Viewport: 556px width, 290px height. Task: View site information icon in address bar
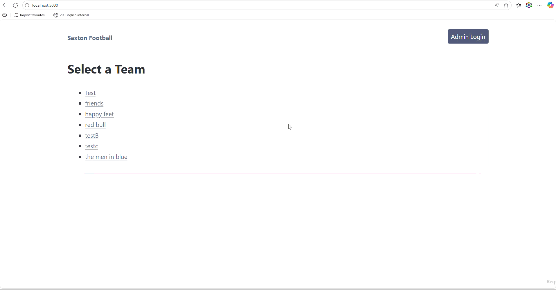pyautogui.click(x=27, y=5)
